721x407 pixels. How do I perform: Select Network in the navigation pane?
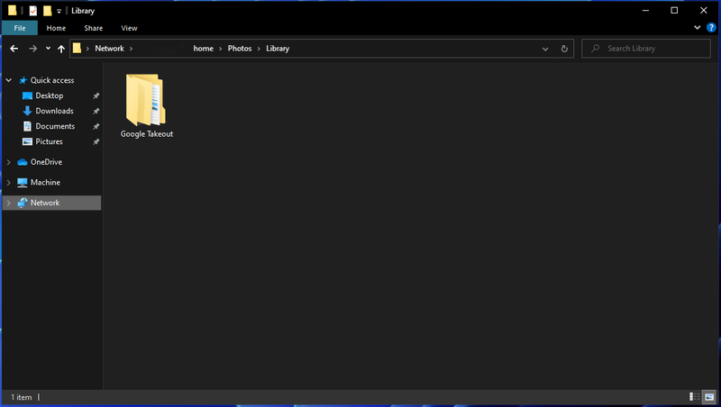click(x=44, y=203)
